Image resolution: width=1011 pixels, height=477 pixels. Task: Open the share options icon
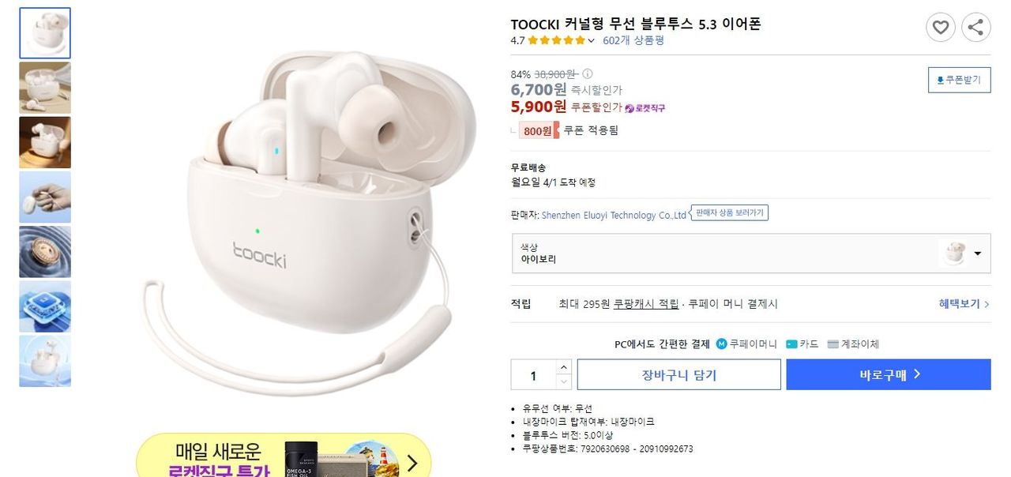pos(975,26)
